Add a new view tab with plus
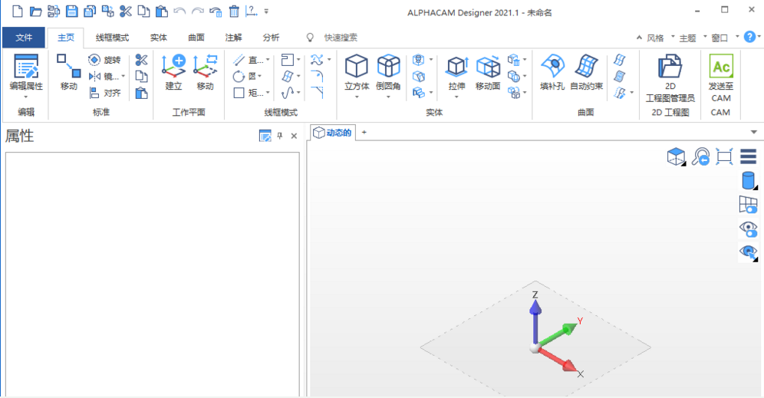 (x=364, y=133)
